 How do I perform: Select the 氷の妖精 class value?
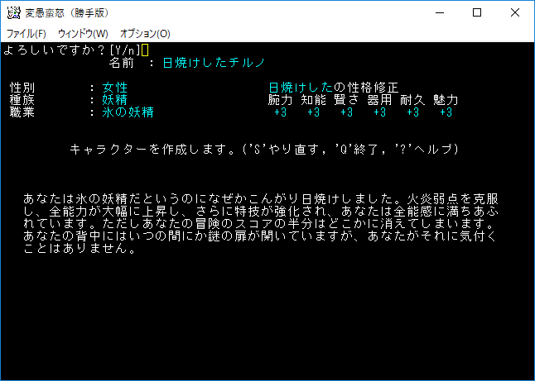(x=128, y=112)
